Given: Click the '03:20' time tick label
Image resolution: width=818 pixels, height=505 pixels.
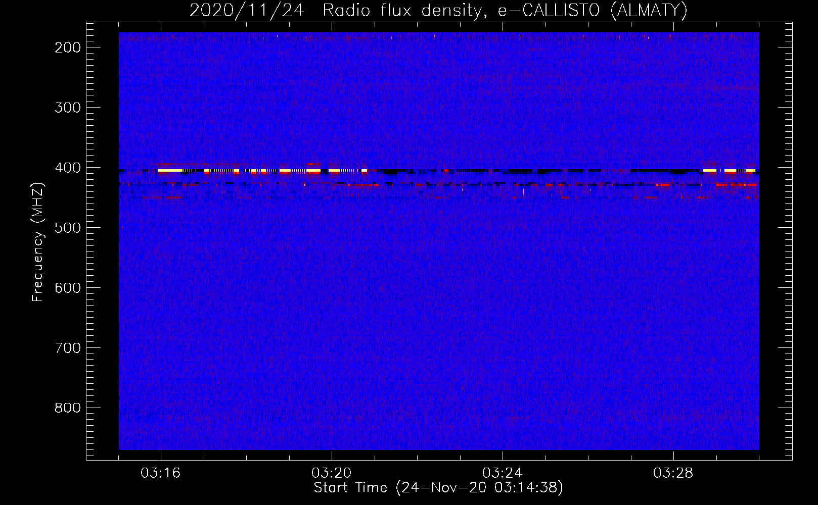Looking at the screenshot, I should (x=332, y=473).
